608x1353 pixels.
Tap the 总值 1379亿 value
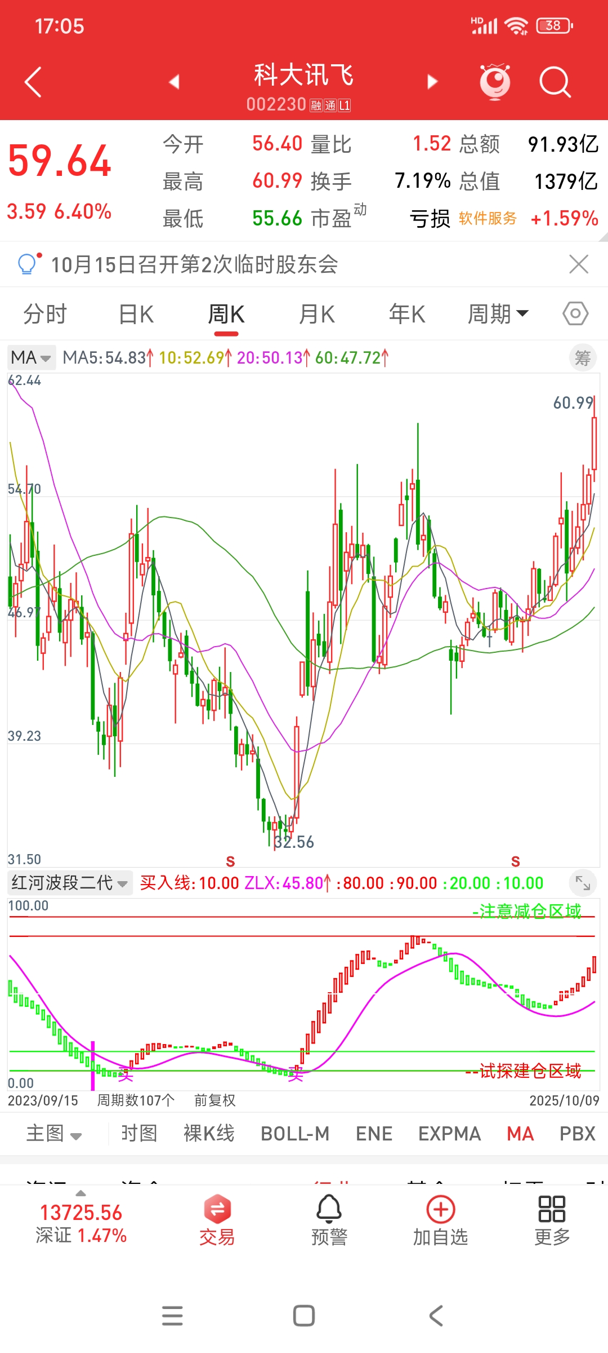point(566,182)
